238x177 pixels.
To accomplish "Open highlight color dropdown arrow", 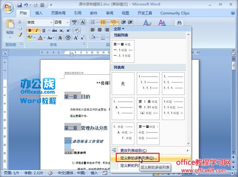I will tap(35, 38).
